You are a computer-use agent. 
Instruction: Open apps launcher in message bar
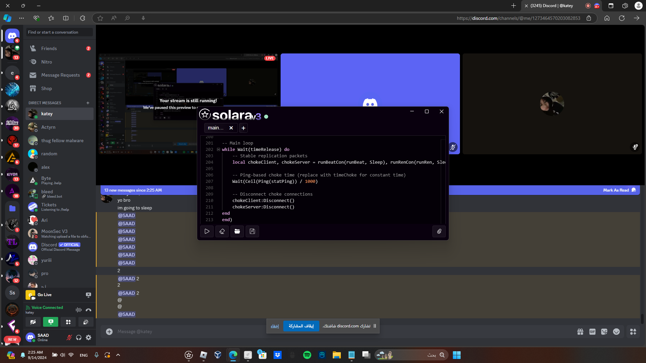click(633, 332)
